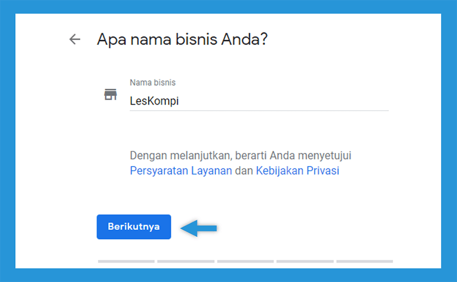This screenshot has height=282, width=457.
Task: Open the Persyaratan Layanan link
Action: click(181, 171)
